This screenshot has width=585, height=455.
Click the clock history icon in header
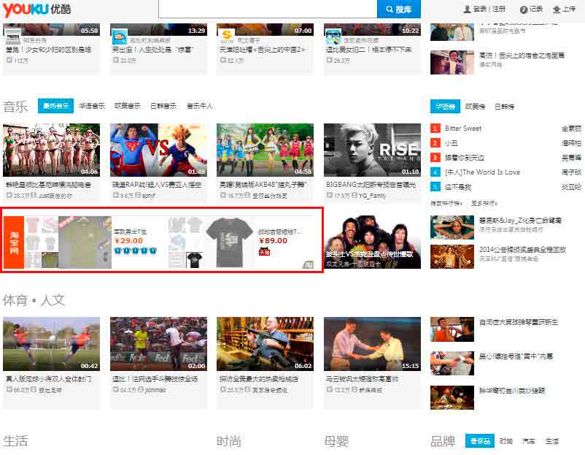click(x=524, y=9)
